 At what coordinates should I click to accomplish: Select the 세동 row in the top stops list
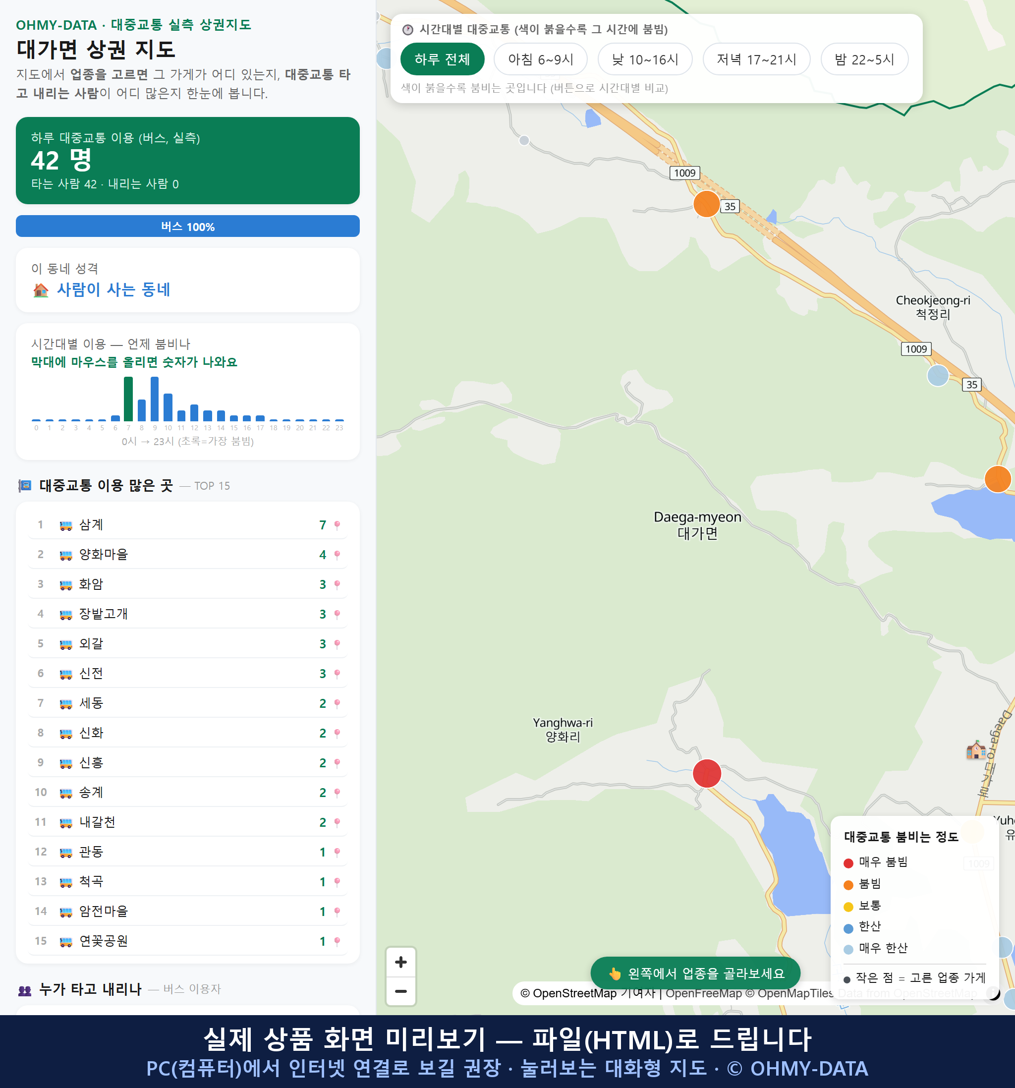click(188, 703)
